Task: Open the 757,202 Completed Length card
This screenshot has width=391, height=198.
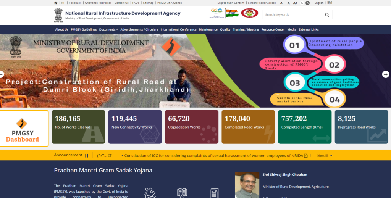Action: pyautogui.click(x=305, y=127)
